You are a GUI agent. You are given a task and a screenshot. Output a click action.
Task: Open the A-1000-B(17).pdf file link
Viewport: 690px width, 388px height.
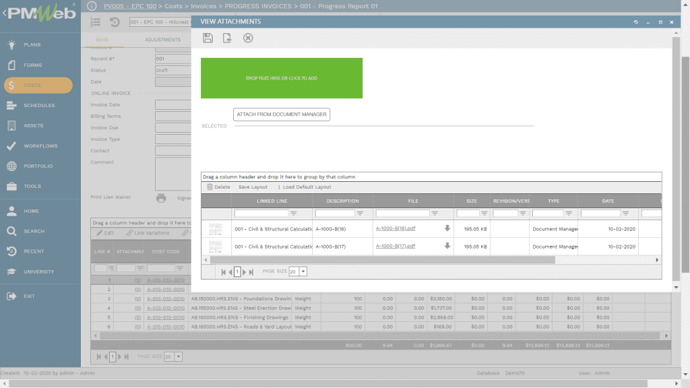[x=395, y=246]
